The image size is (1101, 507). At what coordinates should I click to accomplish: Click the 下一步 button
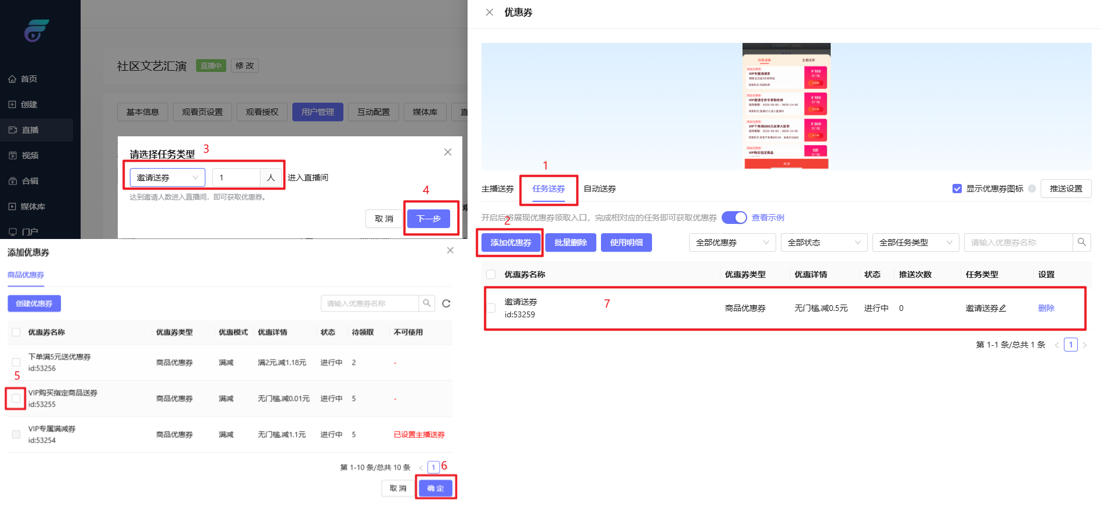428,219
